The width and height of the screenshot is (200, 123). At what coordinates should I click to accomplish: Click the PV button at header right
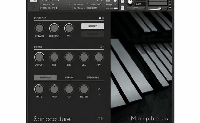[170, 8]
